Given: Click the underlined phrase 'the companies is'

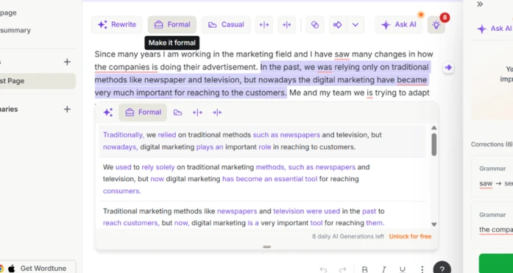Looking at the screenshot, I should click(x=126, y=68).
